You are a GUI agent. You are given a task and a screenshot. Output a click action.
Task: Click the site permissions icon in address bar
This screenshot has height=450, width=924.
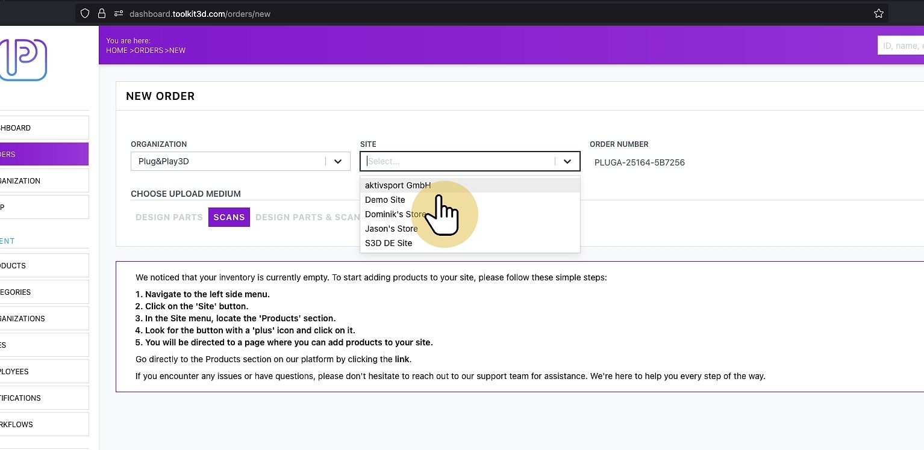119,13
